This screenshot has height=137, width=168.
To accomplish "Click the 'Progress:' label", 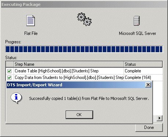I will click(x=13, y=42).
